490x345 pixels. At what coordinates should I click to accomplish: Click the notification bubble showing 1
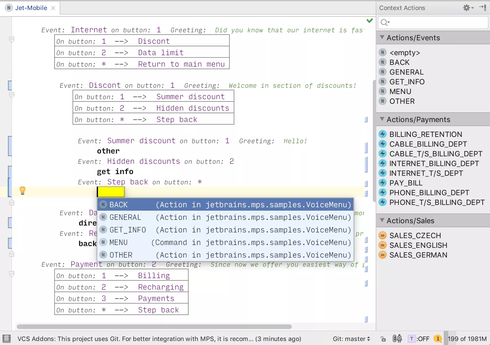(x=438, y=339)
